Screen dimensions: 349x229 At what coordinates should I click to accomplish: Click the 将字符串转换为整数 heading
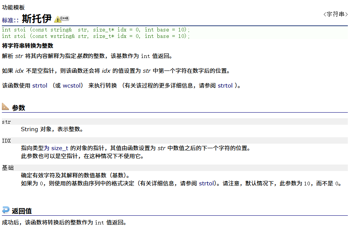[x=28, y=46]
